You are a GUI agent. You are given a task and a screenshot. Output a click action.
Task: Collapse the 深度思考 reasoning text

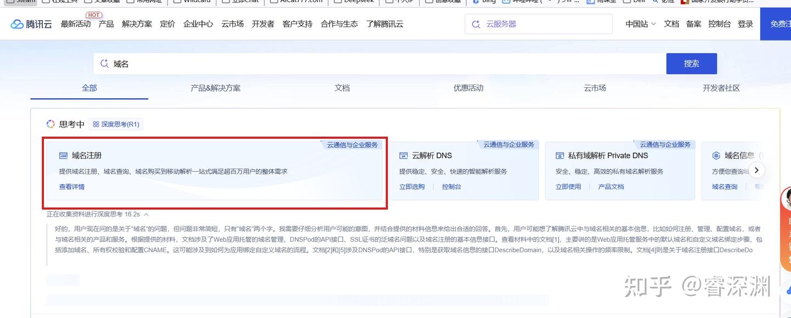click(x=146, y=214)
